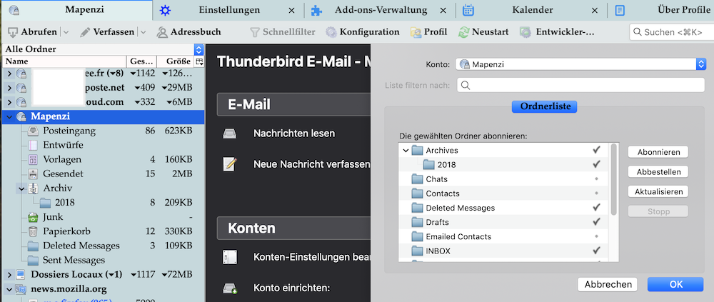
Task: Click the Profil toolbar button
Action: point(429,32)
